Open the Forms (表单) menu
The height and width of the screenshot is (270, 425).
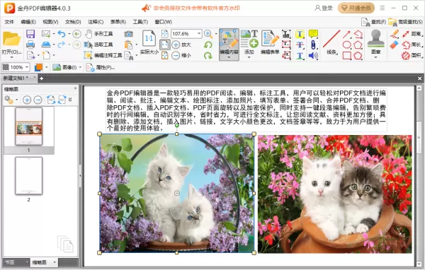(118, 22)
